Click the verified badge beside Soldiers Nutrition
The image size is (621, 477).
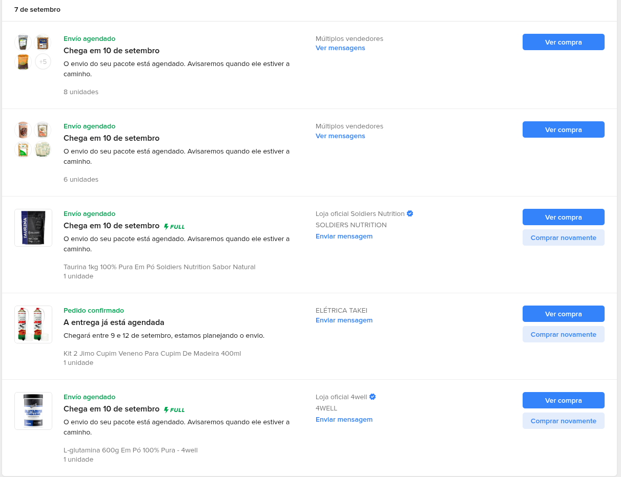click(410, 213)
